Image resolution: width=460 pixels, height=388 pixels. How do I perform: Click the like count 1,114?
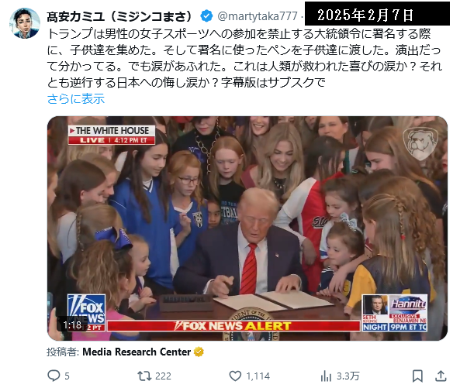pos(258,376)
